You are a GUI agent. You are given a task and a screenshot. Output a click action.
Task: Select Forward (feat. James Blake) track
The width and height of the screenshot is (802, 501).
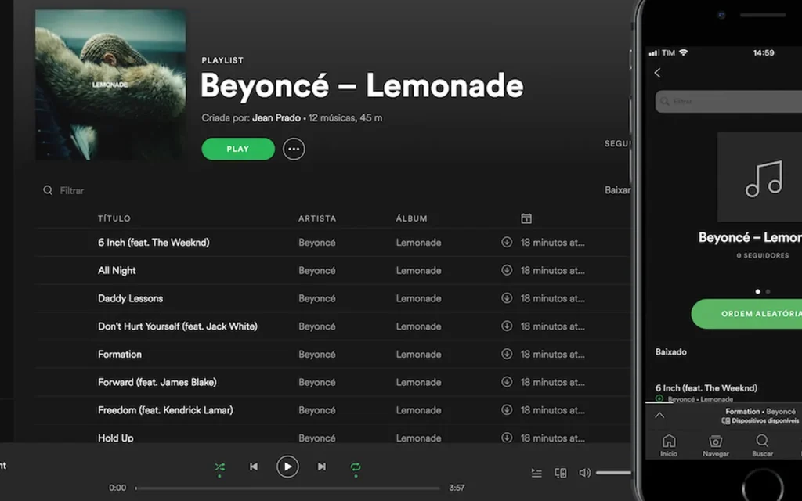(157, 382)
